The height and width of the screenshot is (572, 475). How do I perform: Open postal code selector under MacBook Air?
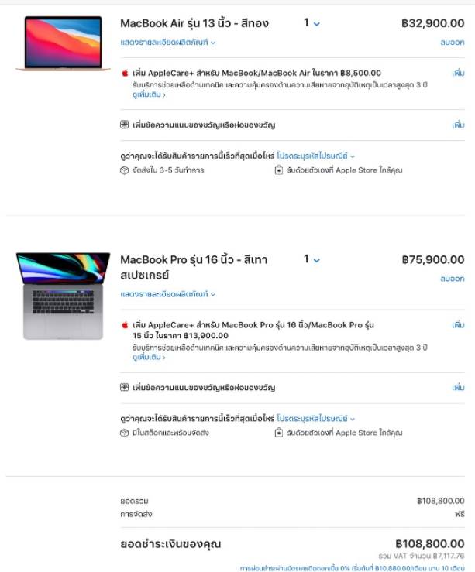316,156
